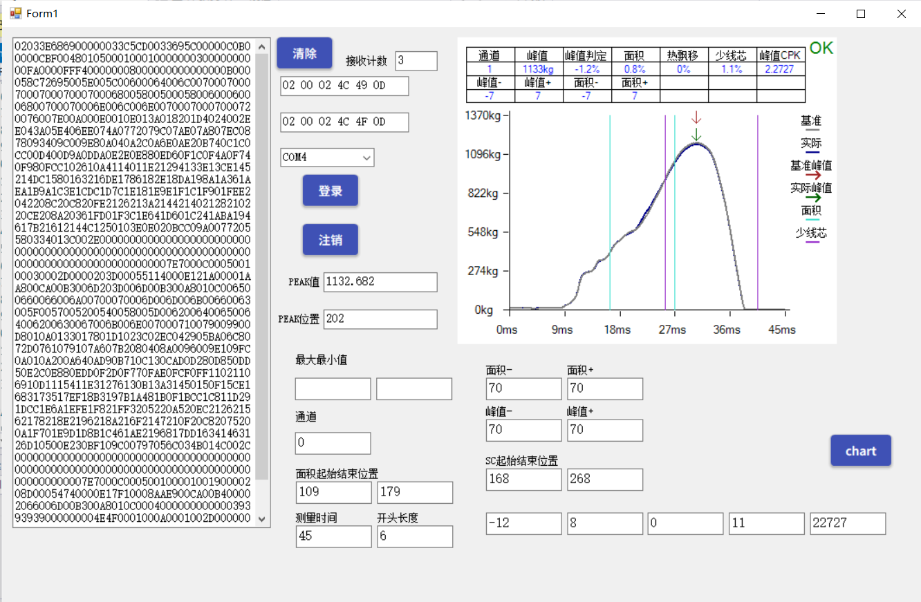This screenshot has width=921, height=602.
Task: Click the PEAK位置 field showing 202
Action: pyautogui.click(x=380, y=319)
